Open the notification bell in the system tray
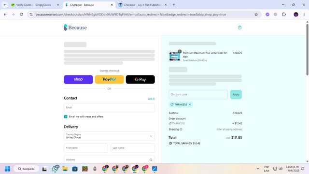Image resolution: width=309 pixels, height=174 pixels. pos(303,169)
